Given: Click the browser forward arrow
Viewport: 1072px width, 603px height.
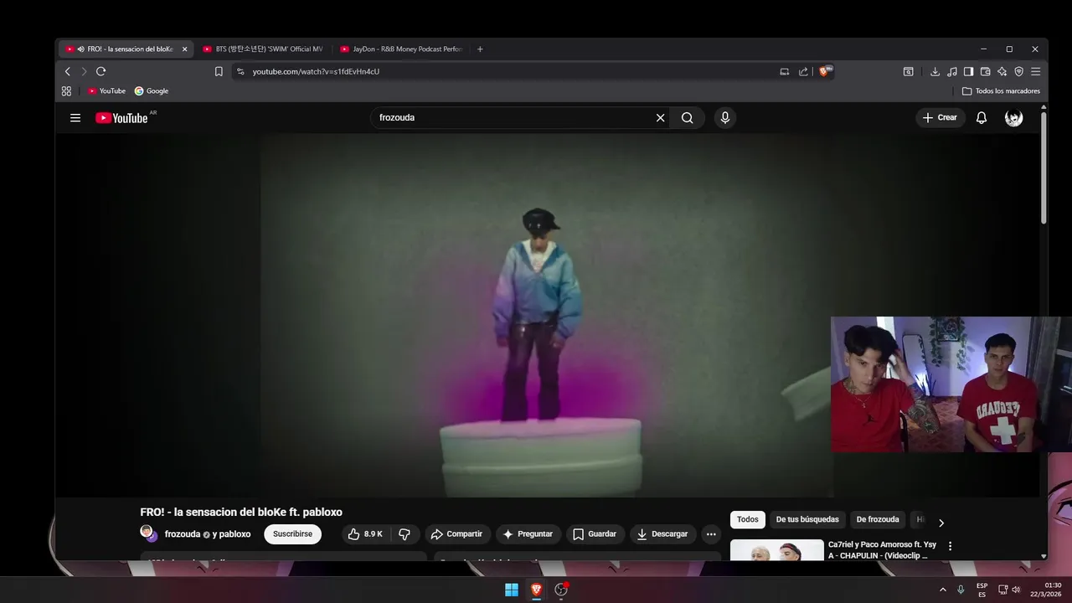Looking at the screenshot, I should (84, 72).
